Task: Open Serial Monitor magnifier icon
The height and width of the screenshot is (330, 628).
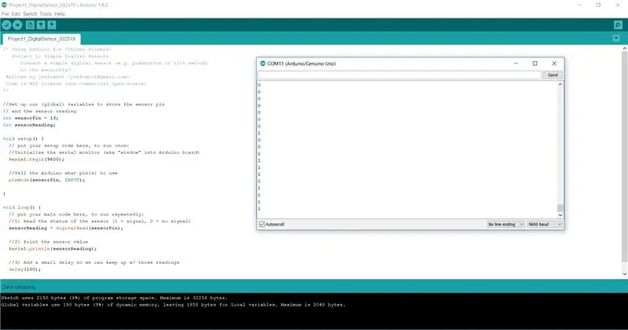Action: (x=618, y=25)
